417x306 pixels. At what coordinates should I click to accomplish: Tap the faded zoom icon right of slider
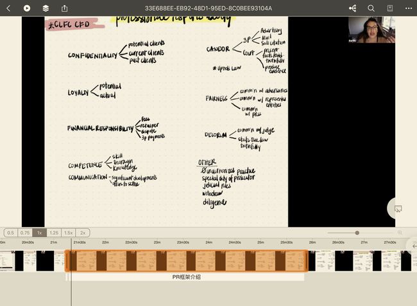click(x=400, y=233)
